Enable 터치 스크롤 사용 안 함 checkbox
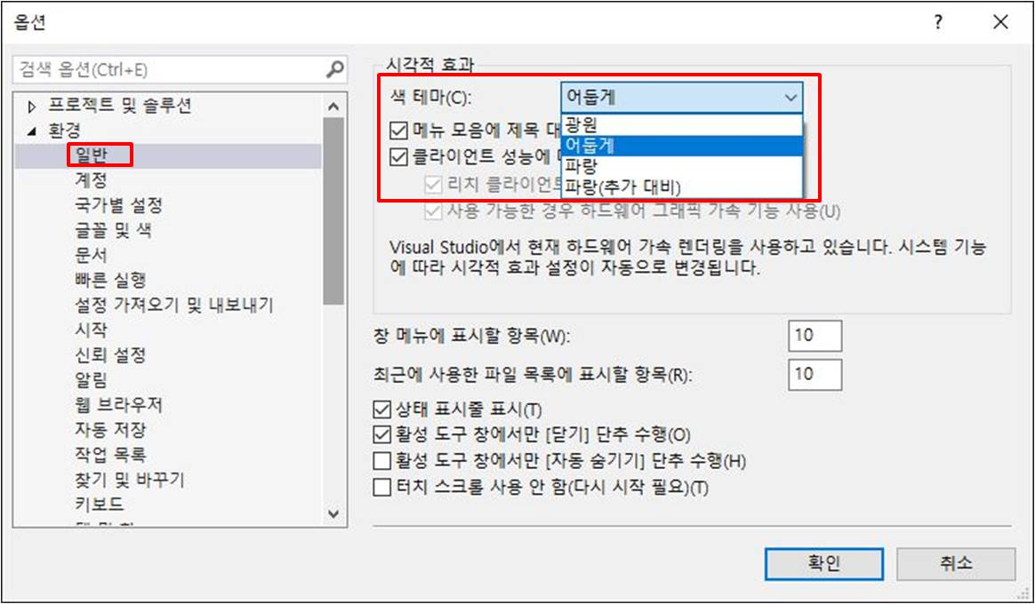 [382, 488]
